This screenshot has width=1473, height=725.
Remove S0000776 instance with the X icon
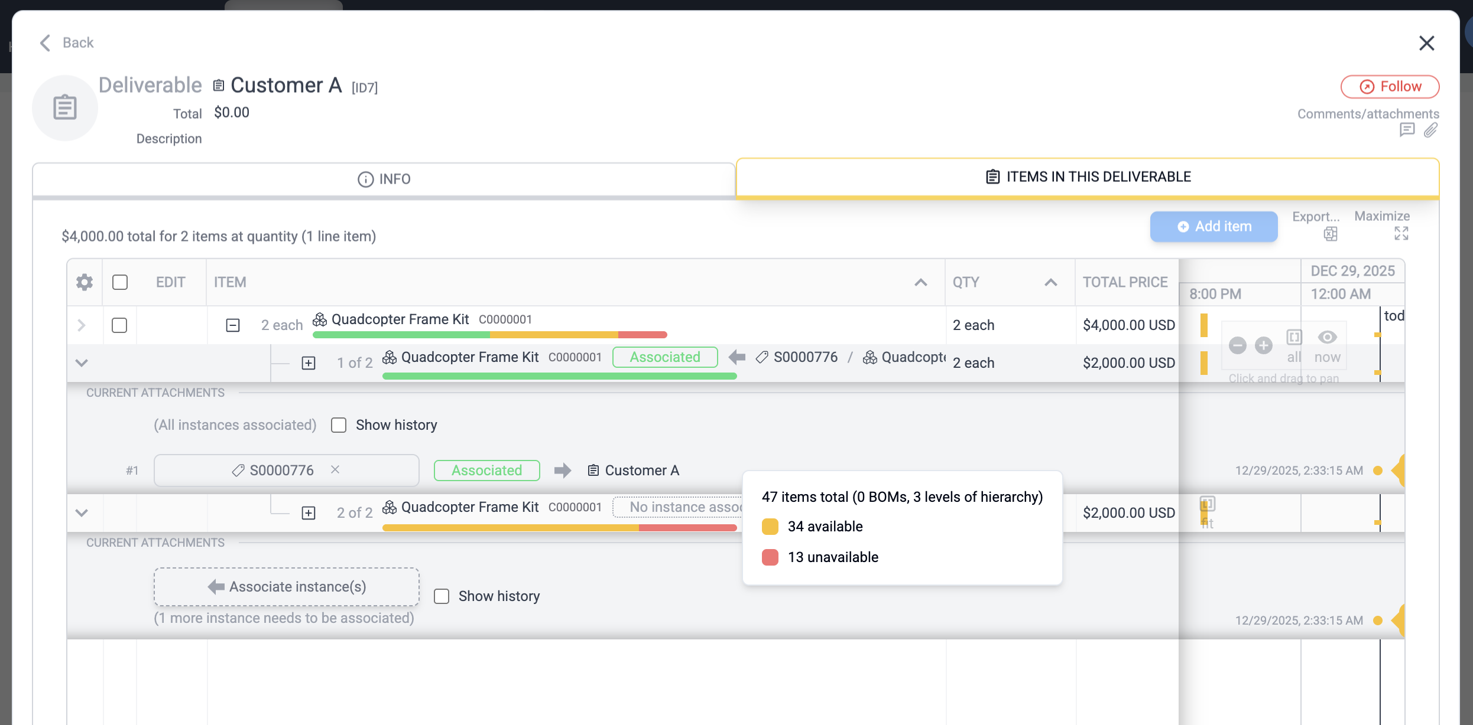click(335, 469)
